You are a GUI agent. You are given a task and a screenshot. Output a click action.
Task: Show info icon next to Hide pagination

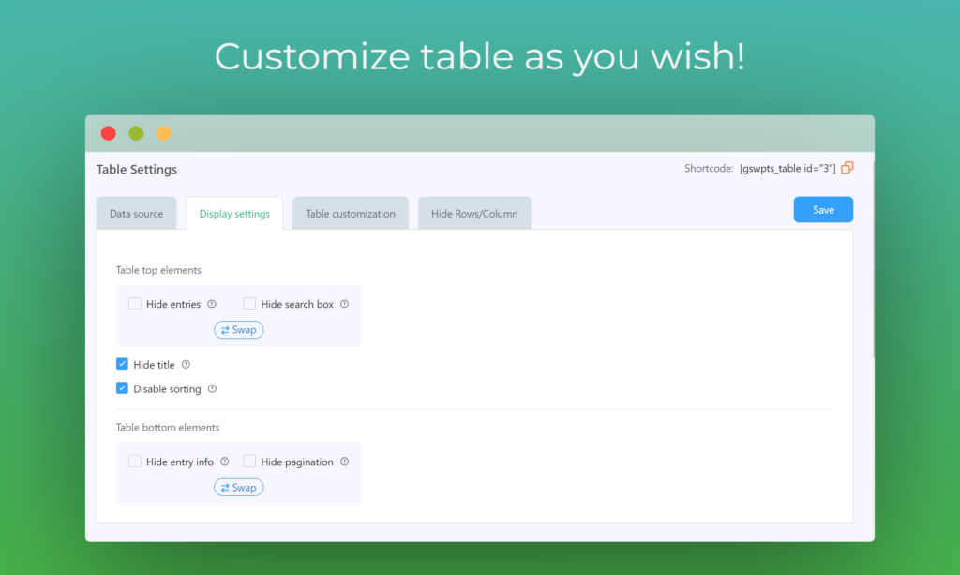coord(345,462)
